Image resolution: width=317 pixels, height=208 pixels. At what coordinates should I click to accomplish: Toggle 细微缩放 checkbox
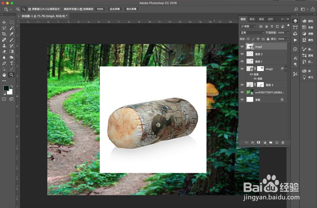(81, 9)
